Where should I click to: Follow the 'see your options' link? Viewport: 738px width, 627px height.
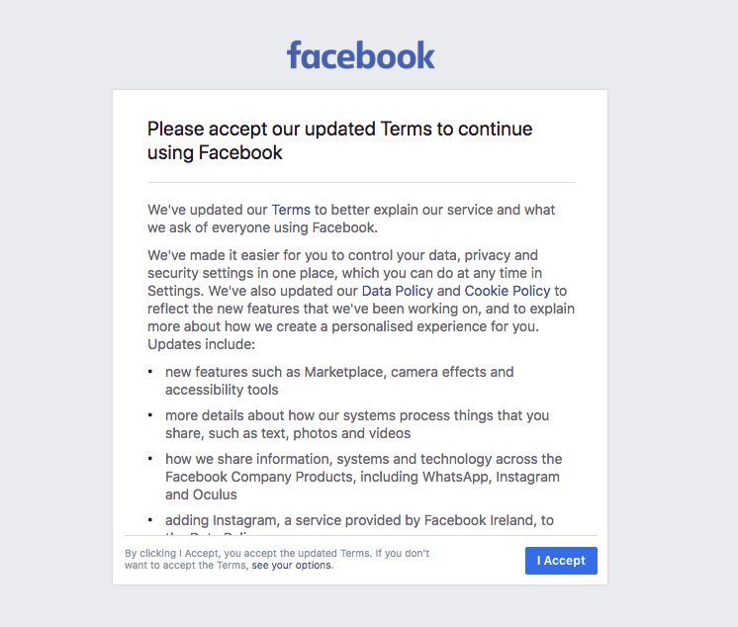pos(292,566)
